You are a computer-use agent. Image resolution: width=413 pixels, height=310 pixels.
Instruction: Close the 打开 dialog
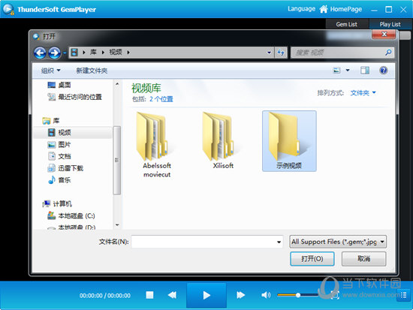coord(384,35)
